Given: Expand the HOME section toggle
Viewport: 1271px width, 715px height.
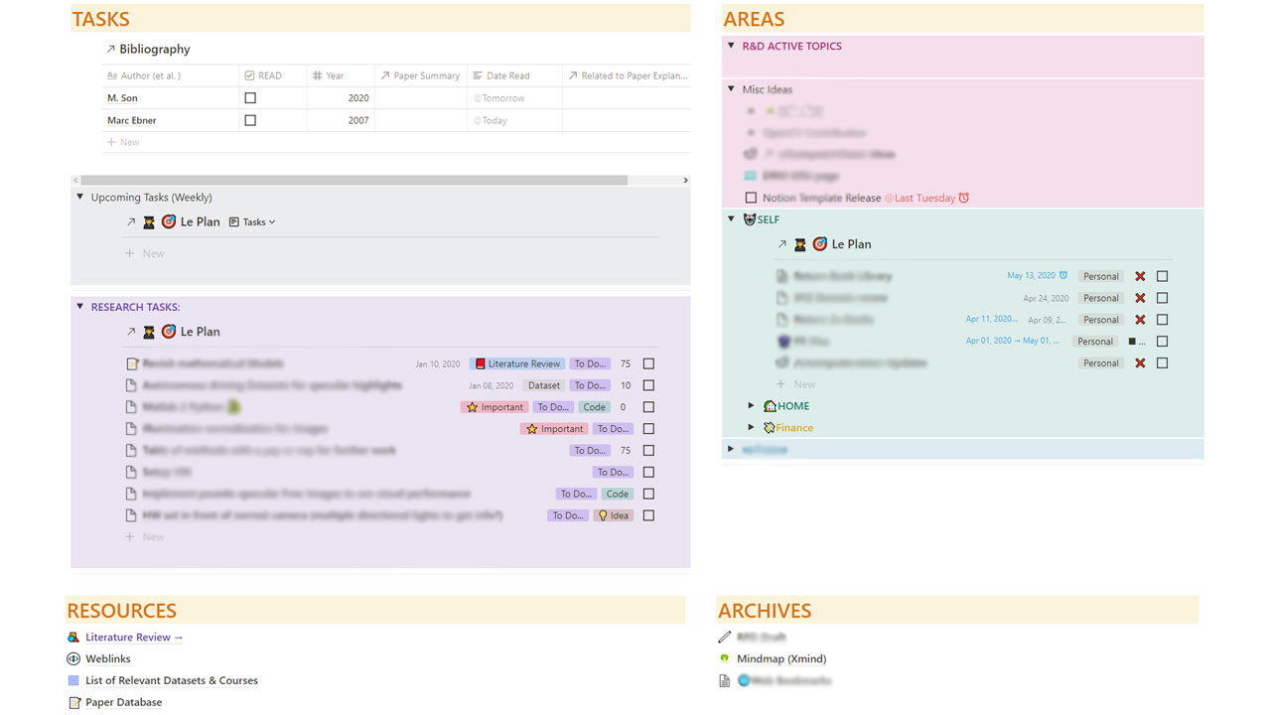Looking at the screenshot, I should tap(752, 406).
